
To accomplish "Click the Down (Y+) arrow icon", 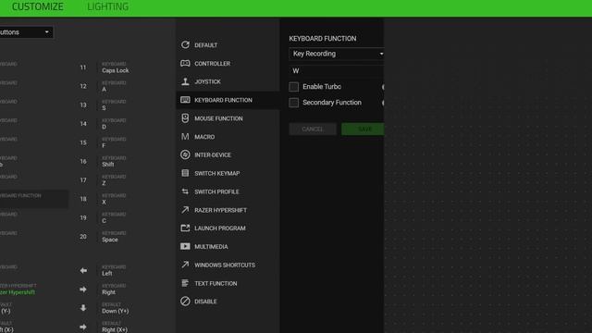I will (83, 308).
